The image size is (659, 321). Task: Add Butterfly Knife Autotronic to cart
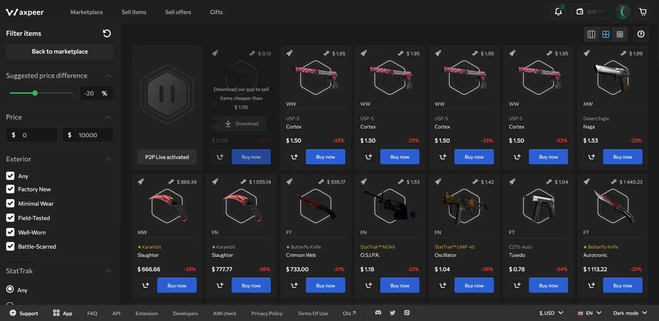click(x=592, y=285)
